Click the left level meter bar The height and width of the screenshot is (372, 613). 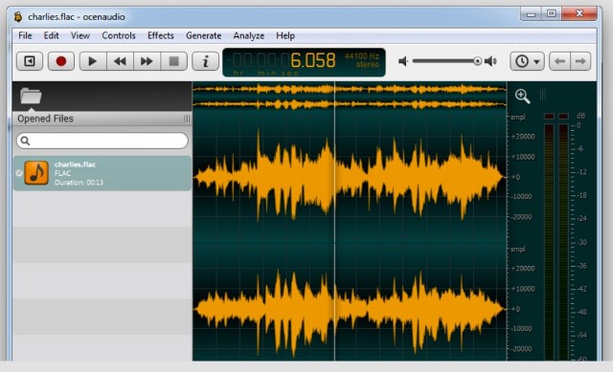click(x=549, y=241)
